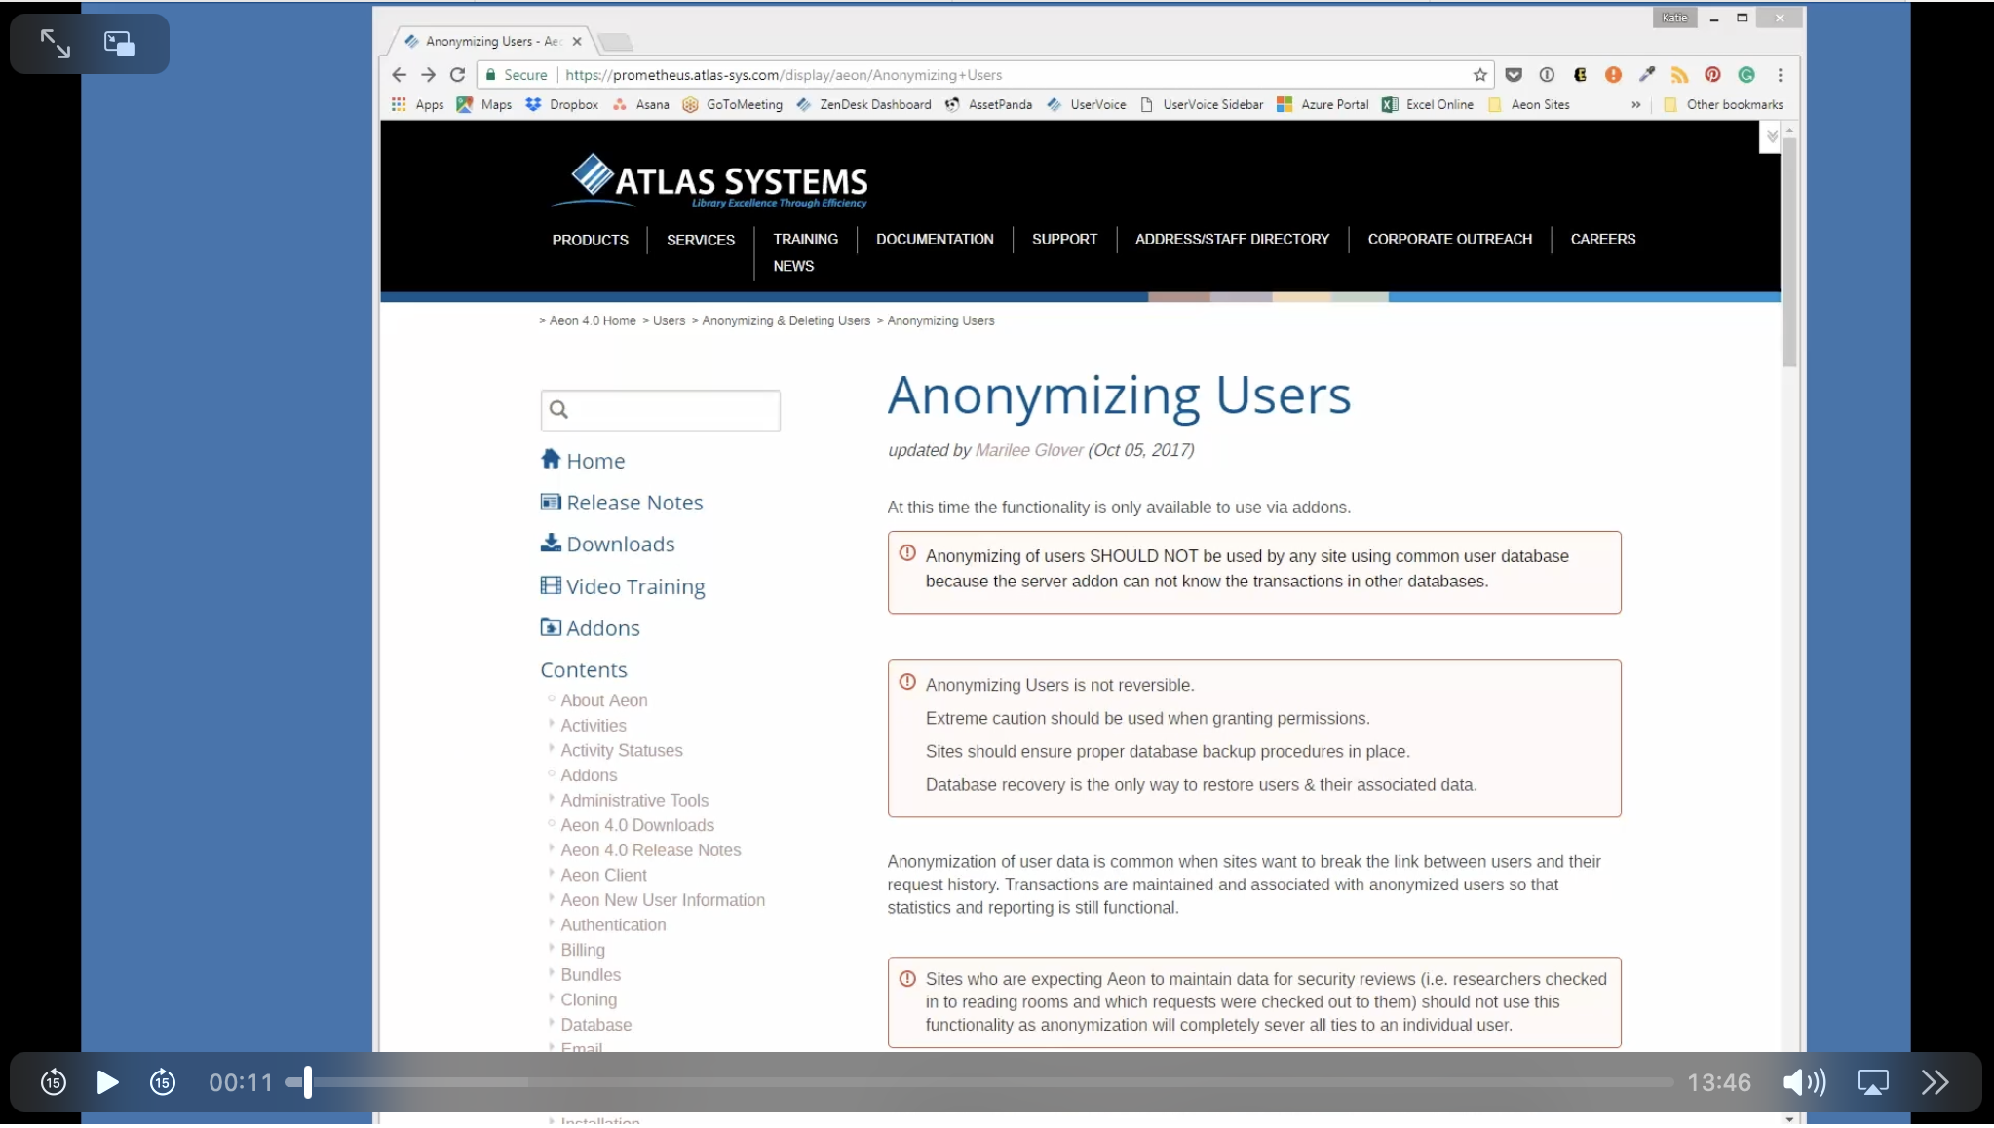Bookmark the page with the star icon
The image size is (1994, 1128).
[1478, 74]
